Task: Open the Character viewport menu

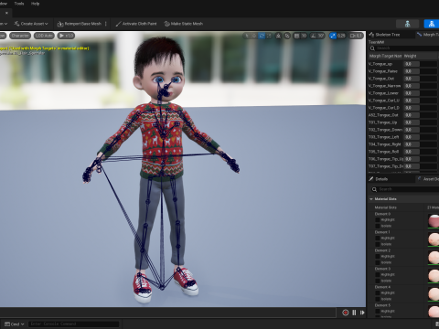Action: click(x=20, y=36)
